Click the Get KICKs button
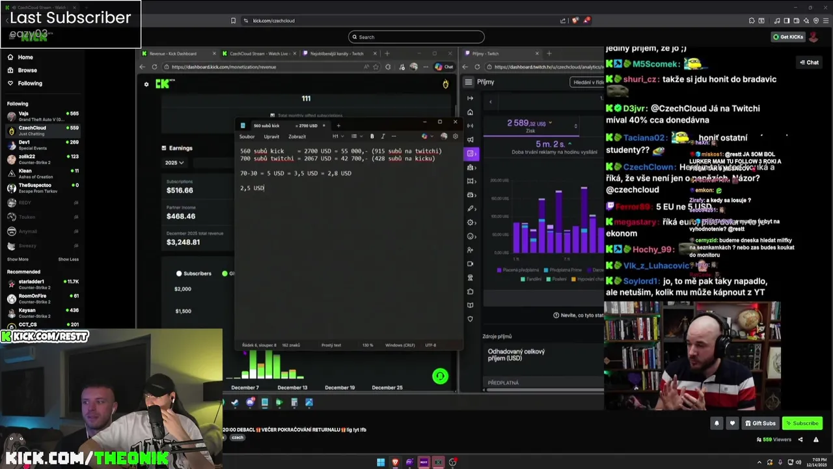This screenshot has width=833, height=469. [x=787, y=37]
